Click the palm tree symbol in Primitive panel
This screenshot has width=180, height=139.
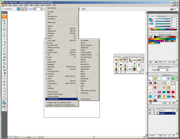point(121,60)
